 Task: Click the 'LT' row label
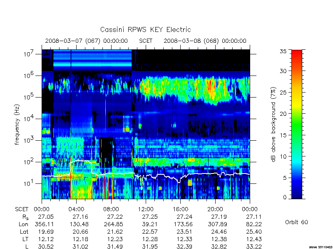click(25, 239)
